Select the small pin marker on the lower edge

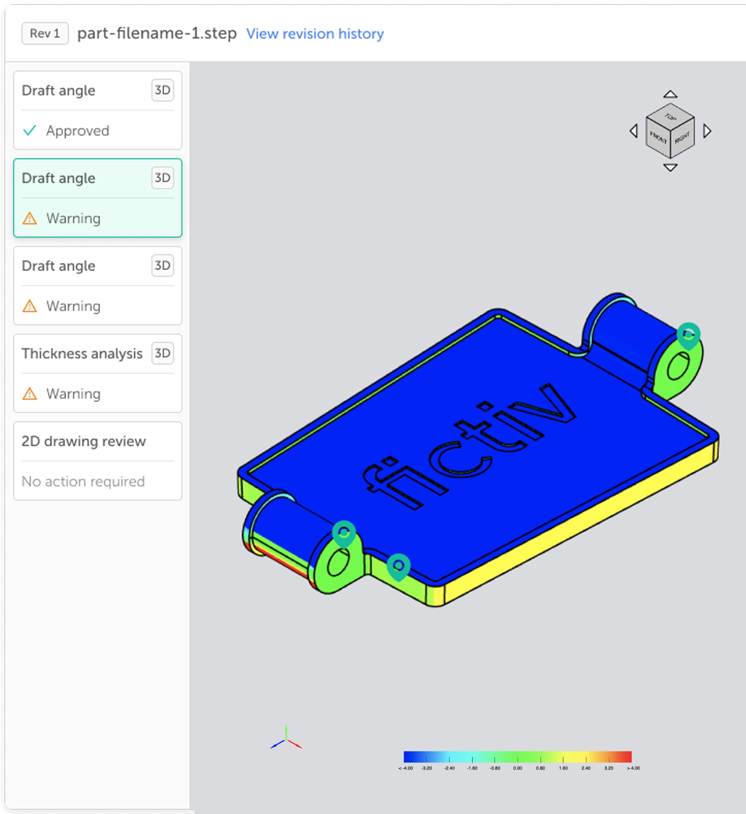pyautogui.click(x=398, y=565)
